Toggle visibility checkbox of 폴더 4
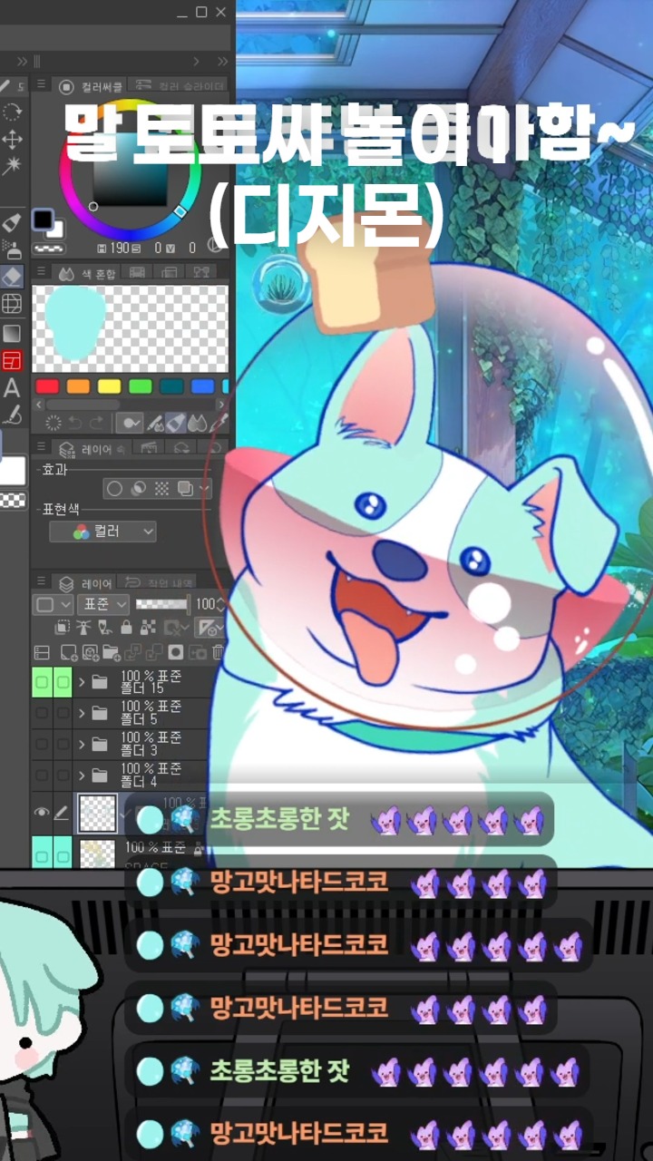Screen dimensions: 653x1161 tap(41, 776)
